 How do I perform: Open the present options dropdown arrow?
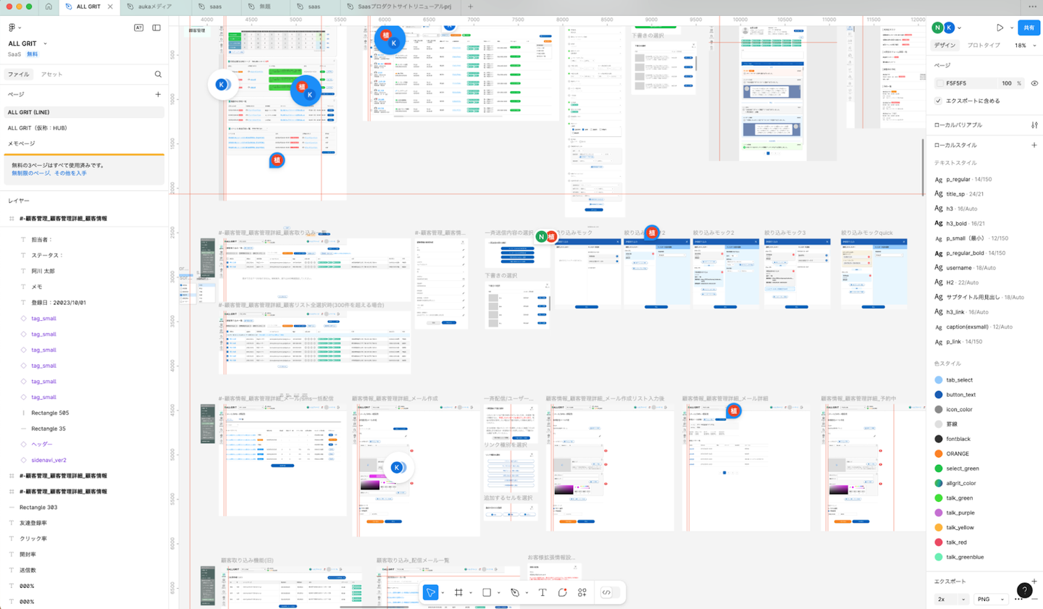tap(1011, 28)
